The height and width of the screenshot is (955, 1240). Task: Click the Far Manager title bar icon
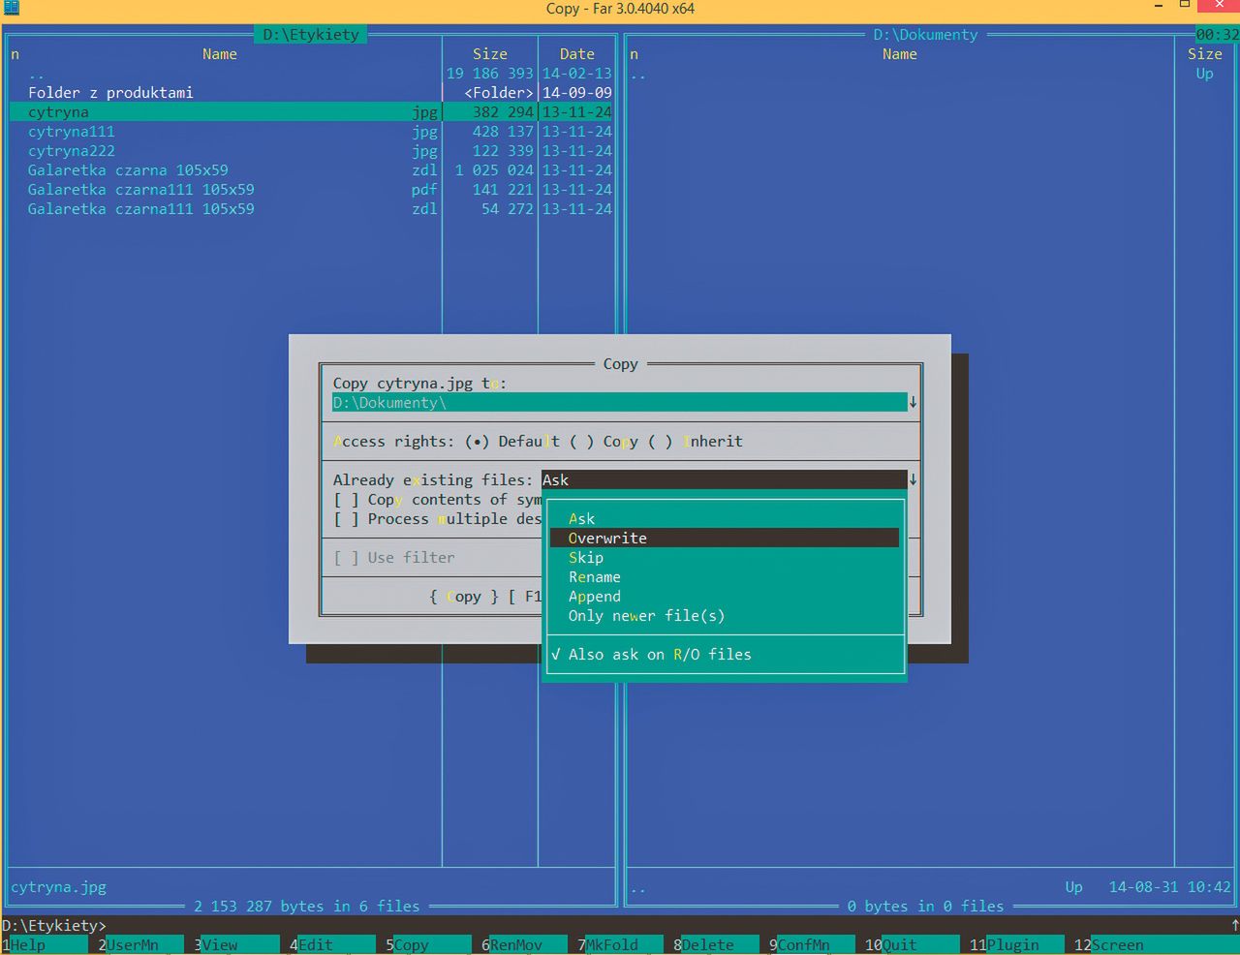12,8
